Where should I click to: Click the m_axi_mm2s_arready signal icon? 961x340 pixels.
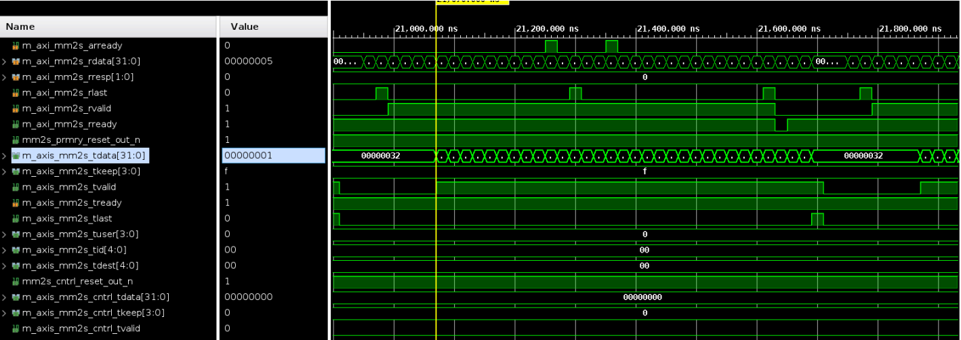click(16, 46)
